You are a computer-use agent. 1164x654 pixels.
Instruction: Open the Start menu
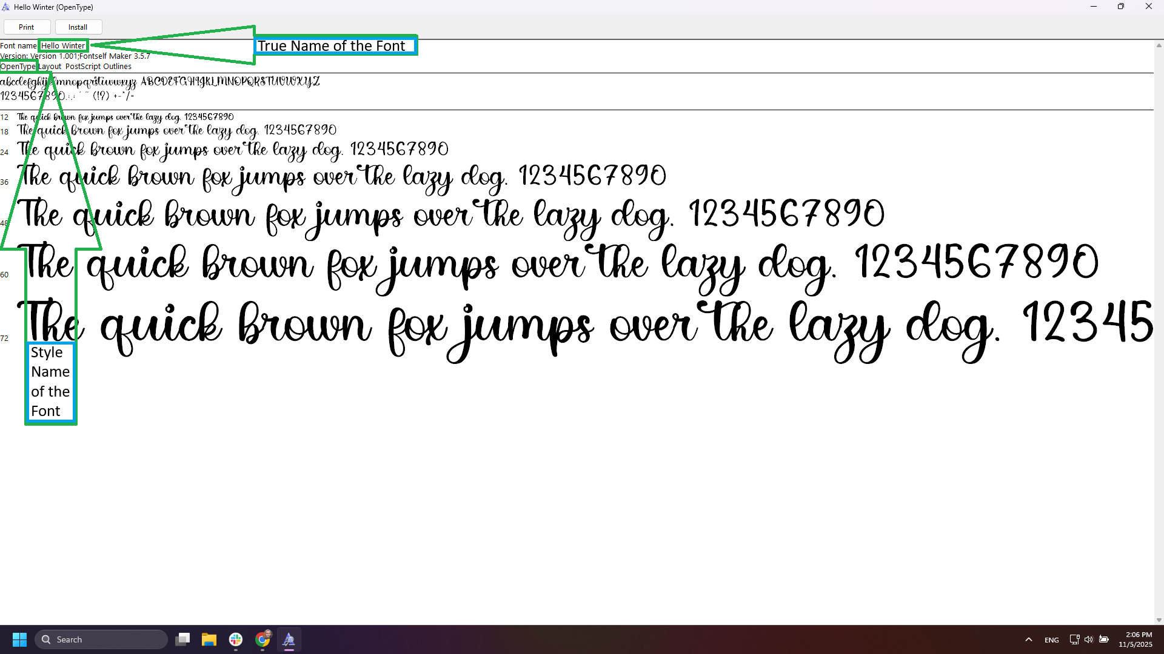19,639
